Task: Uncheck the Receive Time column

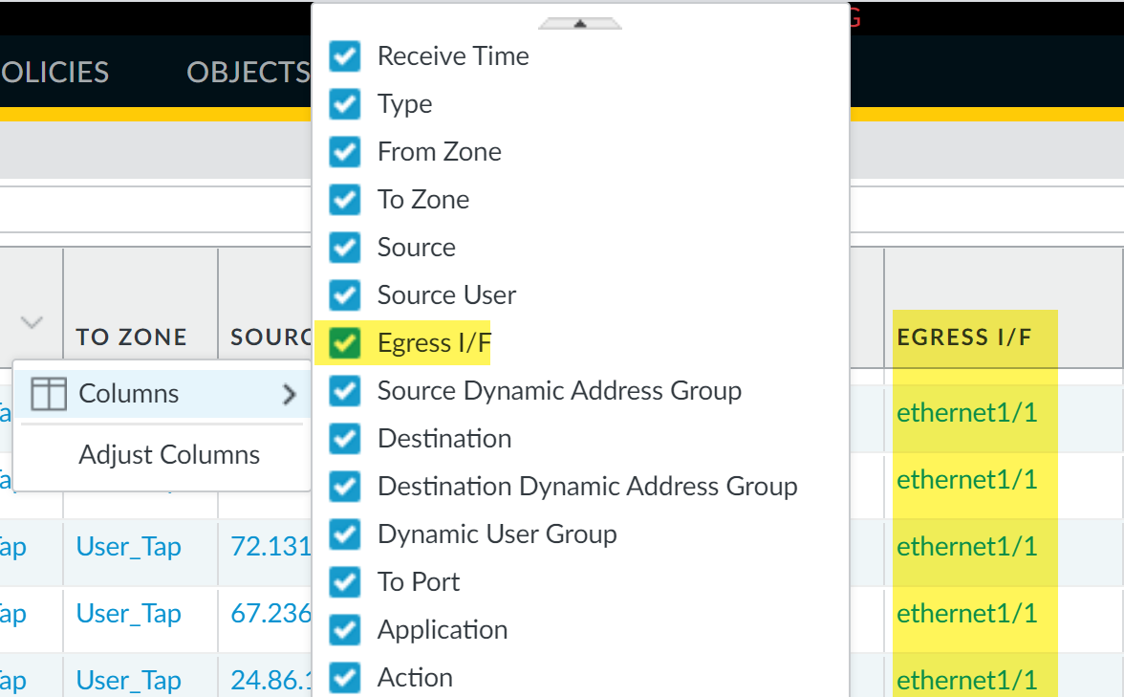Action: [344, 55]
